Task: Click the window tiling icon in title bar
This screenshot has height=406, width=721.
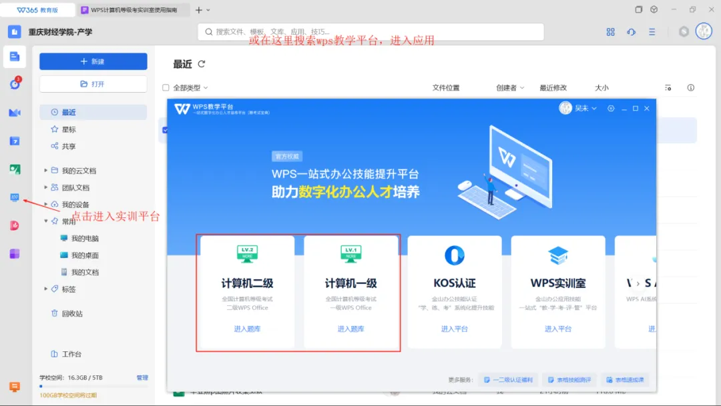Action: pyautogui.click(x=639, y=9)
